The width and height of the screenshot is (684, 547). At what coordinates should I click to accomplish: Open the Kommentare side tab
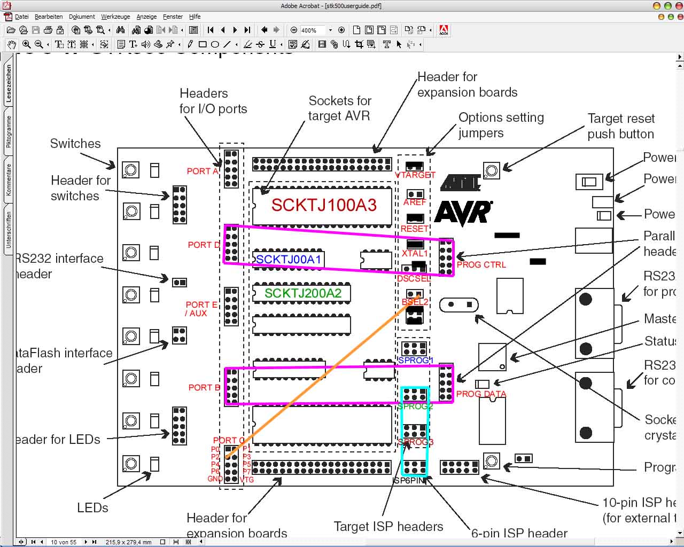9,179
